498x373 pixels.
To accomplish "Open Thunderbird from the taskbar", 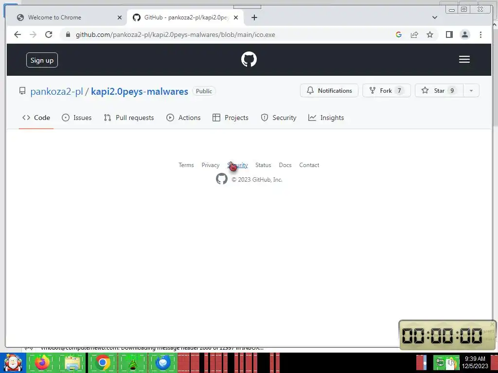I will (x=163, y=362).
